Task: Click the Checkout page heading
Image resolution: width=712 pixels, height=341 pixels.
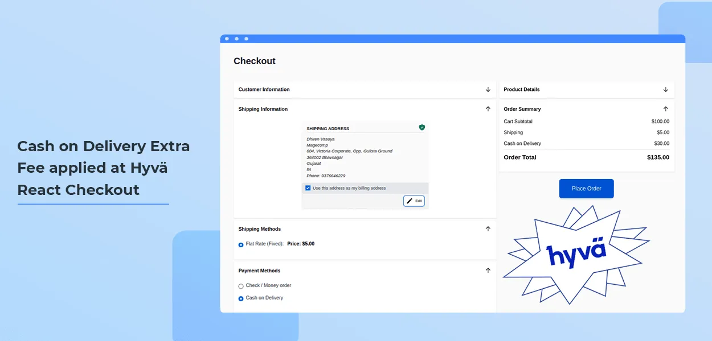Action: [255, 61]
